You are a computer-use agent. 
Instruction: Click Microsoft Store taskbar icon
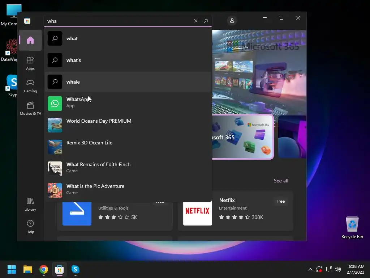(x=60, y=269)
